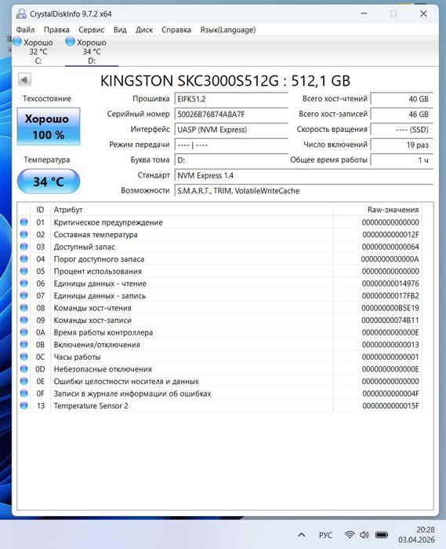Select the Часы работы attribute text
446x549 pixels.
pyautogui.click(x=77, y=357)
